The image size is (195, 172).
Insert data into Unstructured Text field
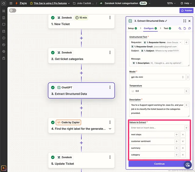click(186, 42)
